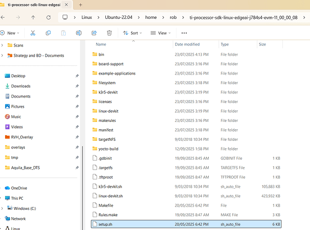Click the Cut scissors icon

pyautogui.click(x=33, y=33)
